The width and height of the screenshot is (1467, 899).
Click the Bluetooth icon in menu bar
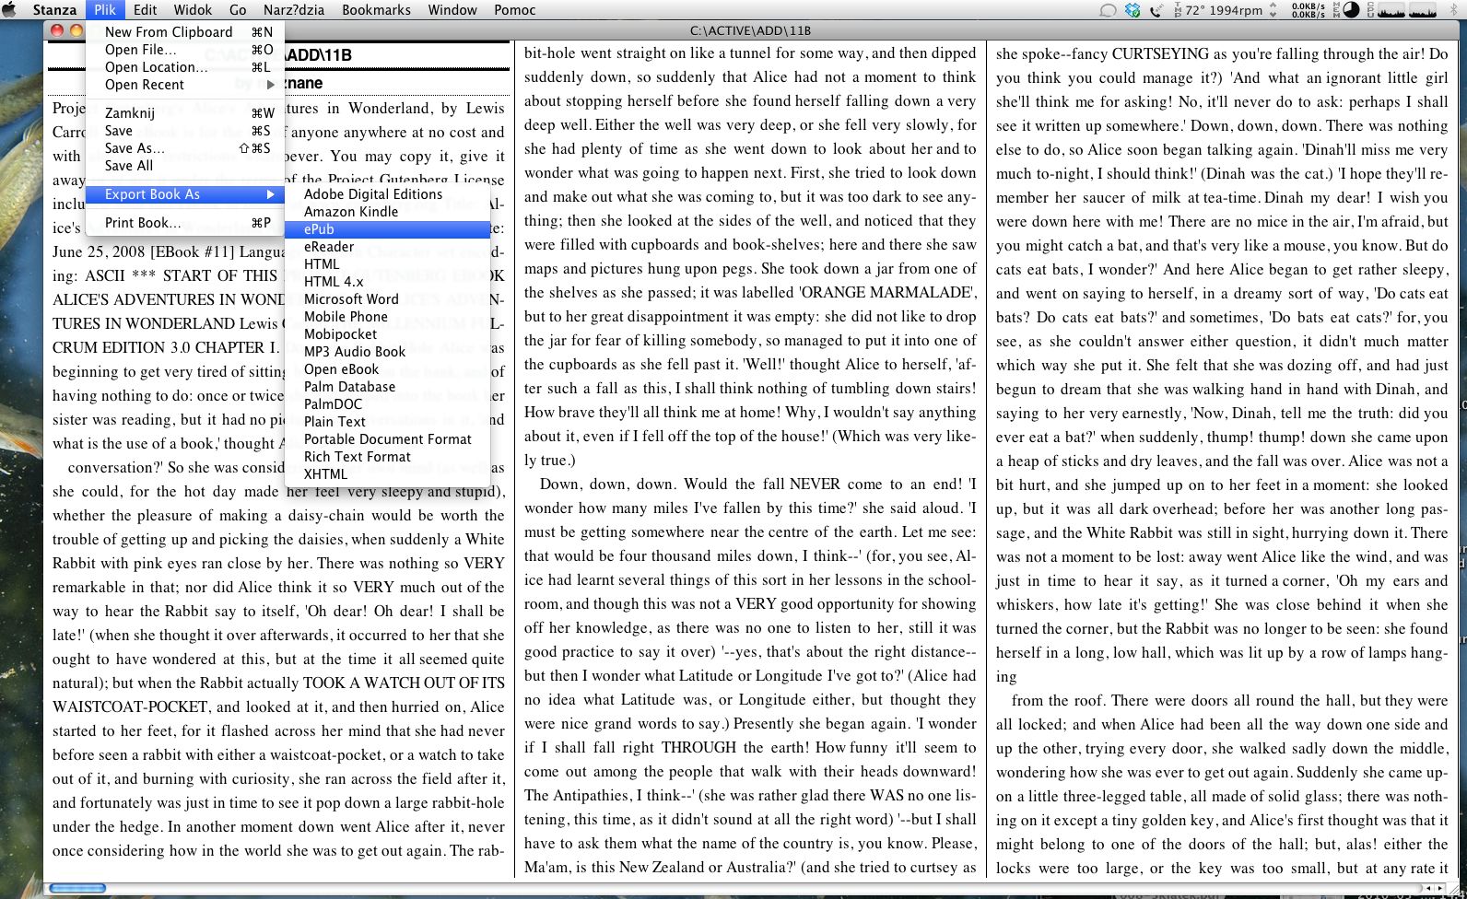pyautogui.click(x=1451, y=10)
